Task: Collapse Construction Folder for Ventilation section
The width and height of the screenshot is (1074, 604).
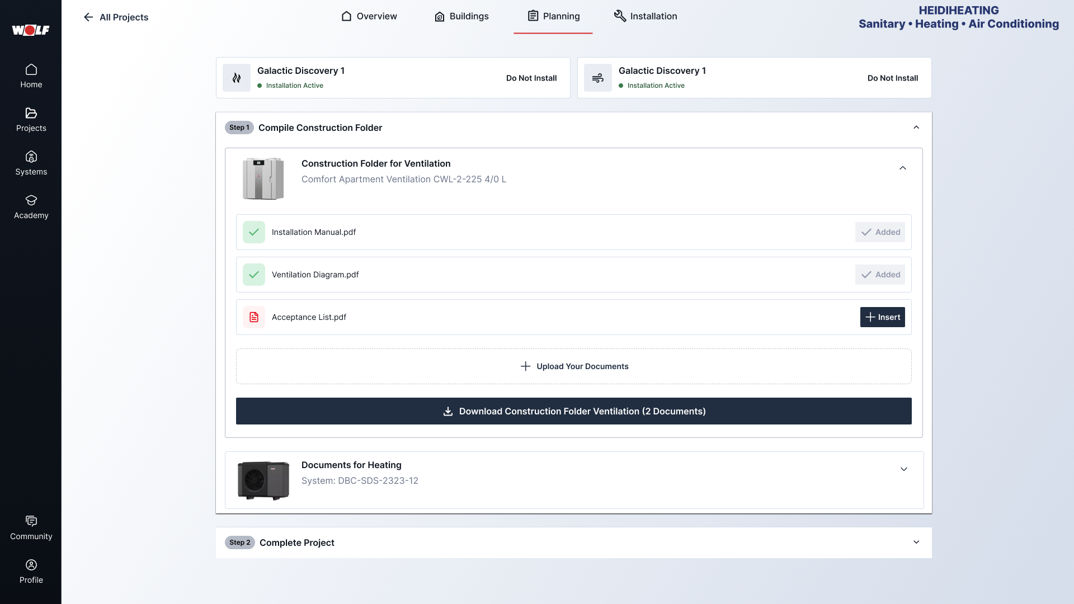Action: 903,168
